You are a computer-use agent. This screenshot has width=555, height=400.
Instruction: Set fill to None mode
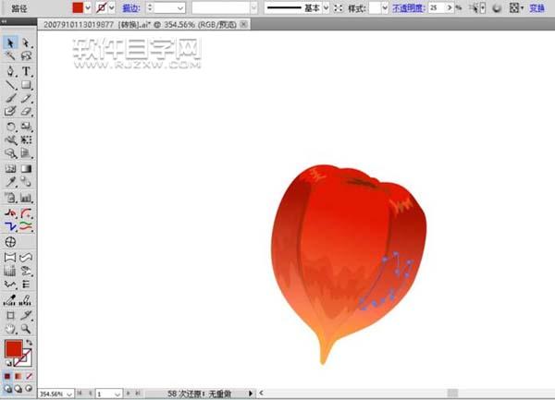[28, 376]
